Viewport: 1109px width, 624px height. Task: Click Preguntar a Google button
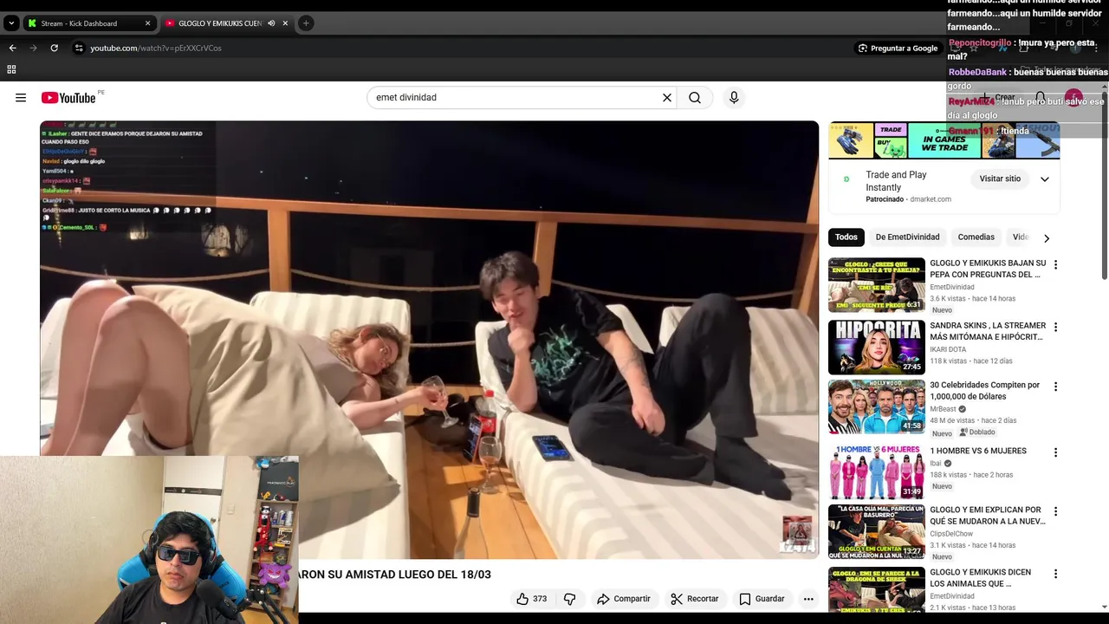point(898,49)
